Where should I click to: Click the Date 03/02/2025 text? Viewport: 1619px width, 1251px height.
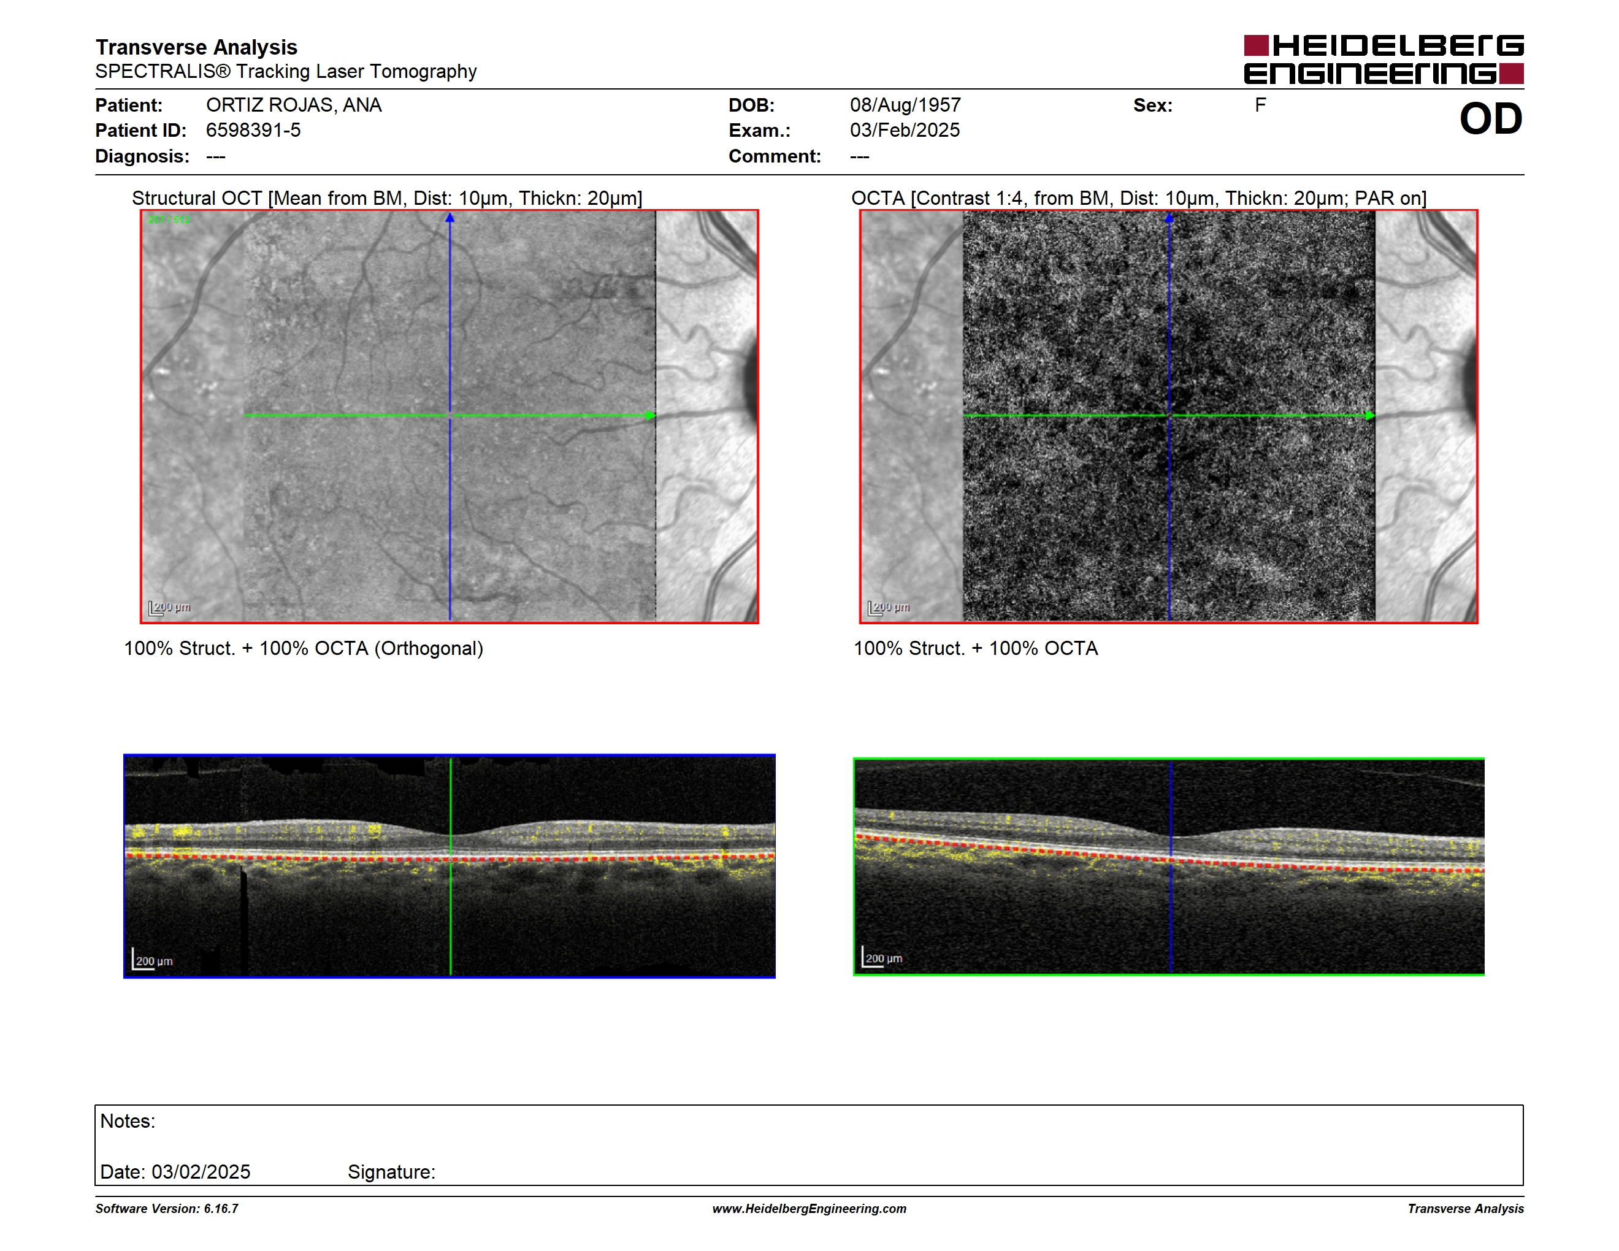(x=175, y=1172)
